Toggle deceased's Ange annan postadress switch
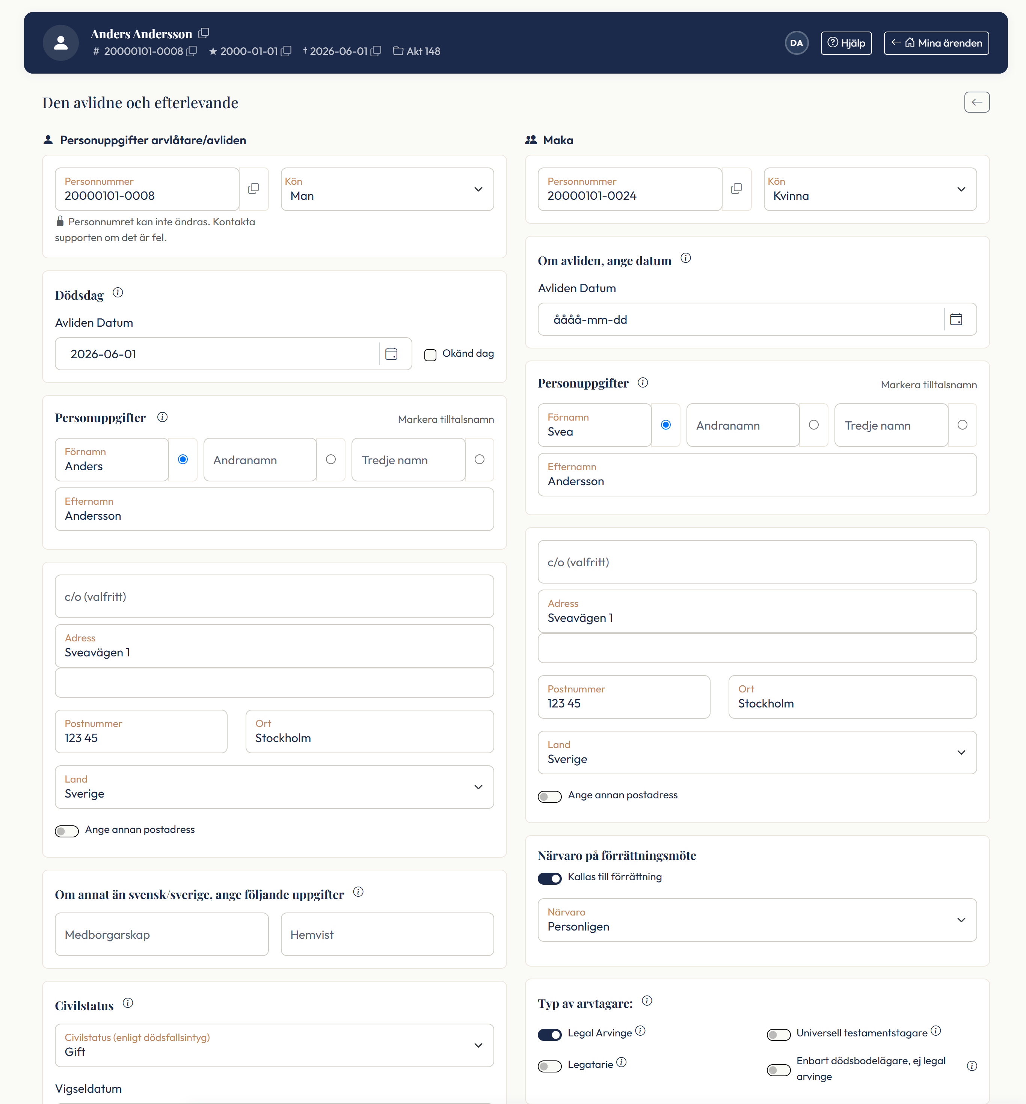This screenshot has width=1026, height=1104. tap(66, 831)
